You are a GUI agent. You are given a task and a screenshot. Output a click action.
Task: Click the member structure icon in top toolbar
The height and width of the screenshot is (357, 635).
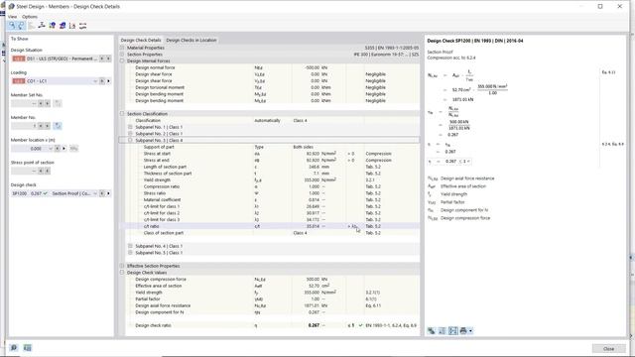tap(42, 26)
